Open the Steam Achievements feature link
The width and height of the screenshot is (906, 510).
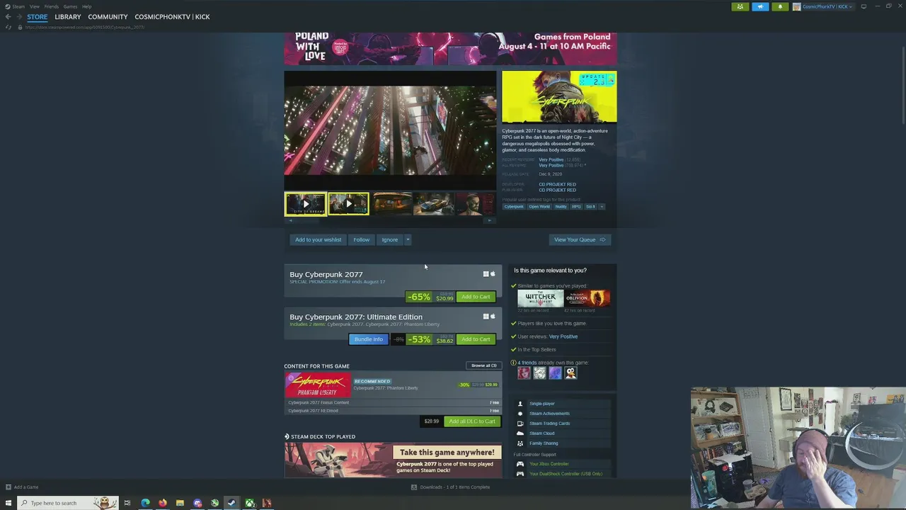pos(549,414)
